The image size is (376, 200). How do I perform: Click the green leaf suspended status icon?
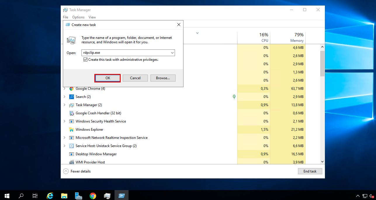pyautogui.click(x=234, y=97)
